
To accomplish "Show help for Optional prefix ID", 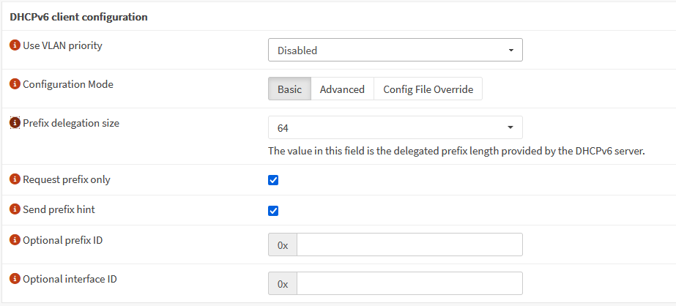I will click(x=15, y=241).
